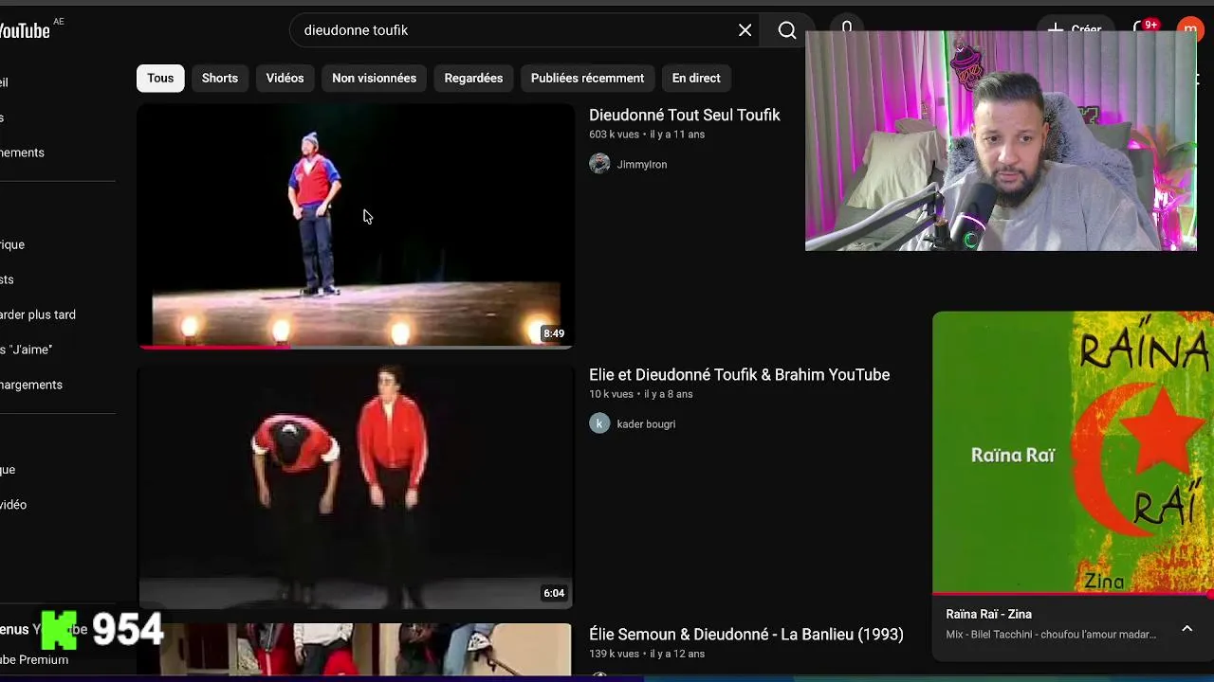1214x682 pixels.
Task: Click the microphone voice search icon
Action: point(847,27)
